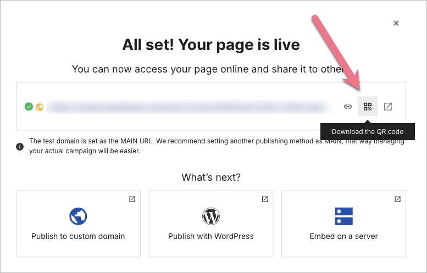Close the page-is-live dialog
Image resolution: width=427 pixels, height=273 pixels.
click(396, 23)
